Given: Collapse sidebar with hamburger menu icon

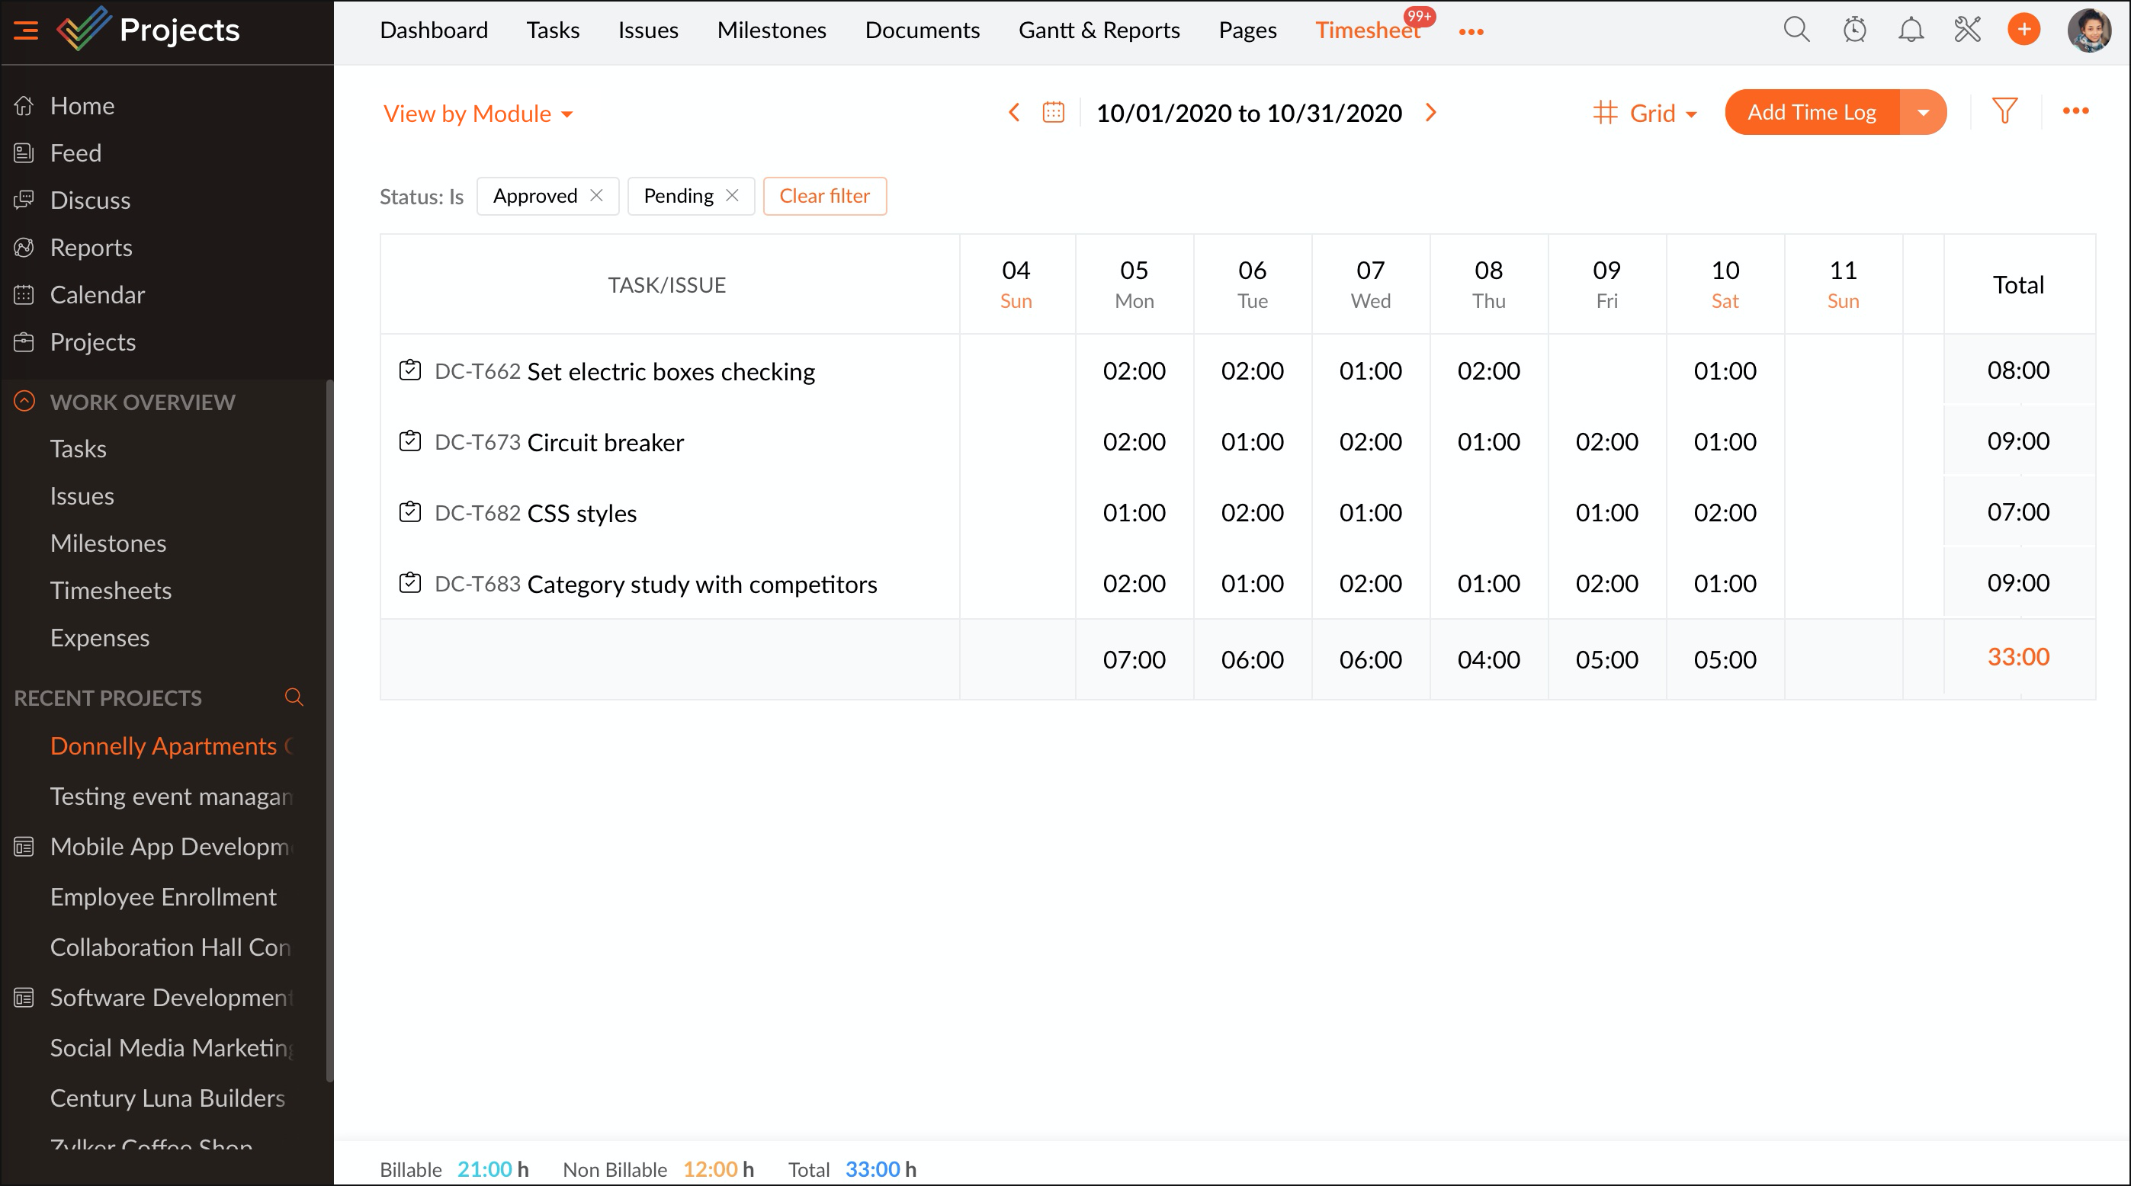Looking at the screenshot, I should click(x=26, y=30).
